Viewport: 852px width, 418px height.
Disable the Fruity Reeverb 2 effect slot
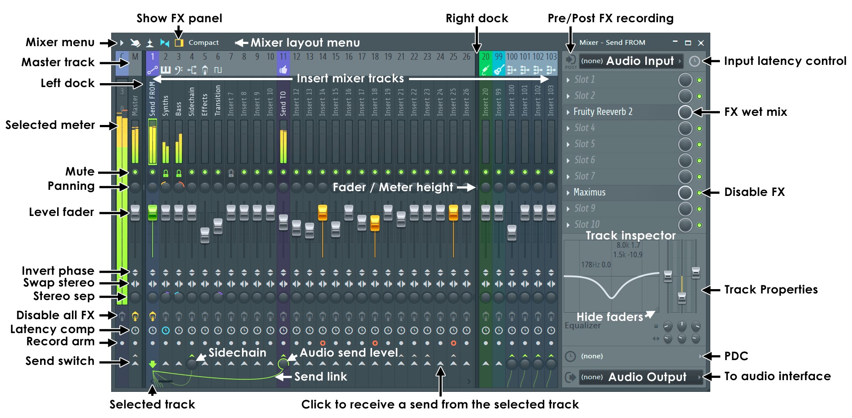click(x=699, y=112)
